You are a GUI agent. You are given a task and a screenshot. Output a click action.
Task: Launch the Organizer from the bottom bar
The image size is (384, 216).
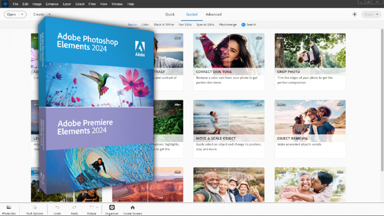tap(112, 209)
